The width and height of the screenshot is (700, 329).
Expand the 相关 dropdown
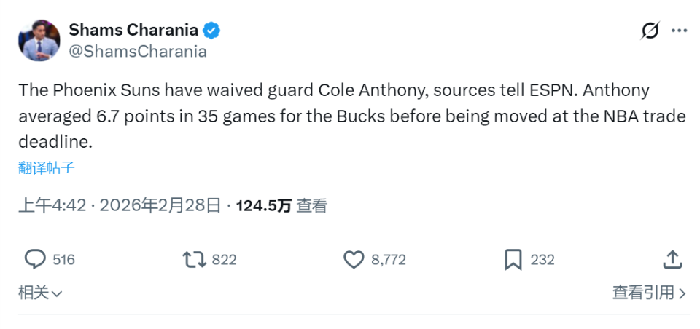coord(40,293)
